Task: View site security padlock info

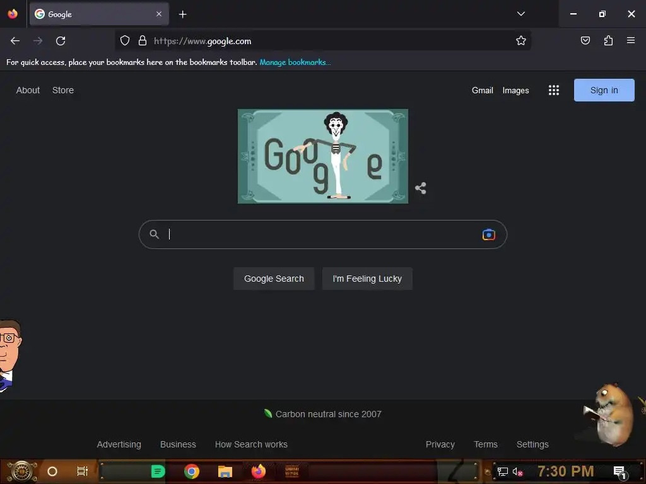Action: 143,41
